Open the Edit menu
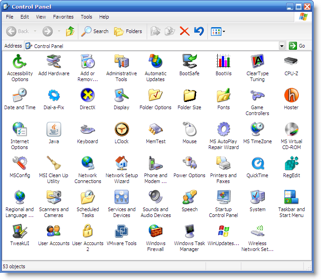This screenshot has height=280, width=321. (24, 17)
